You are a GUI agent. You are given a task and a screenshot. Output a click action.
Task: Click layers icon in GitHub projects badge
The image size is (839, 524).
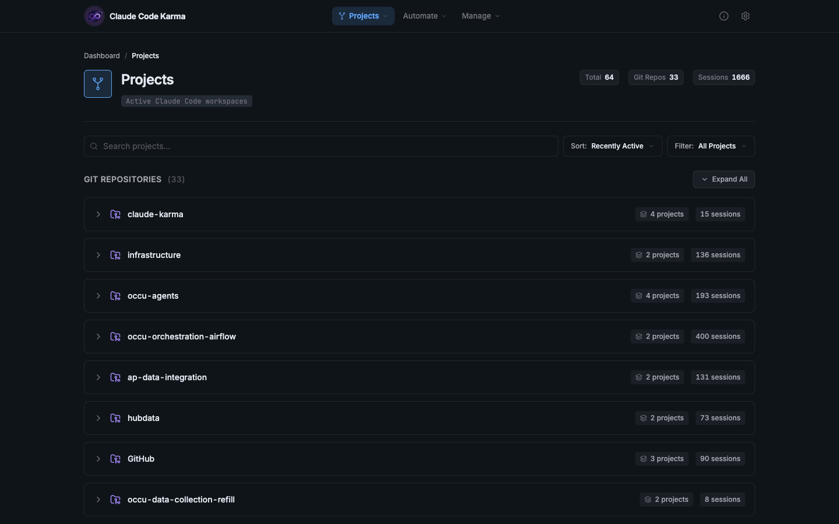point(643,459)
